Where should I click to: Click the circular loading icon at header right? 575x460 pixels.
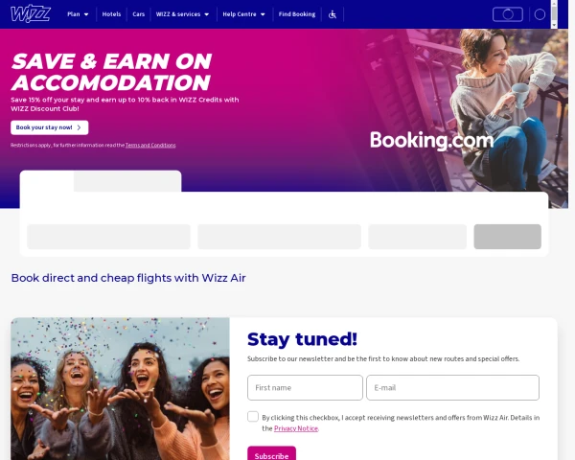coord(540,14)
